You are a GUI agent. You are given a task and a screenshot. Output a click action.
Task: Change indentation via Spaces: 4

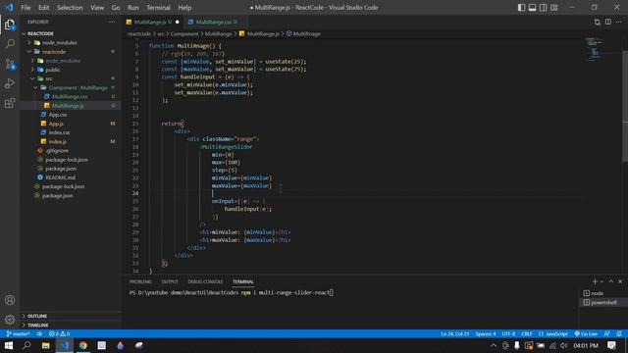(x=486, y=333)
